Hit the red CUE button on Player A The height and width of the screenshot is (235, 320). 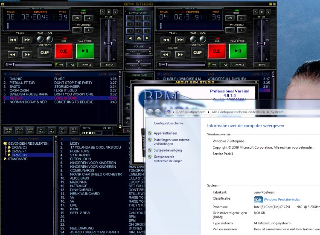click(x=64, y=51)
